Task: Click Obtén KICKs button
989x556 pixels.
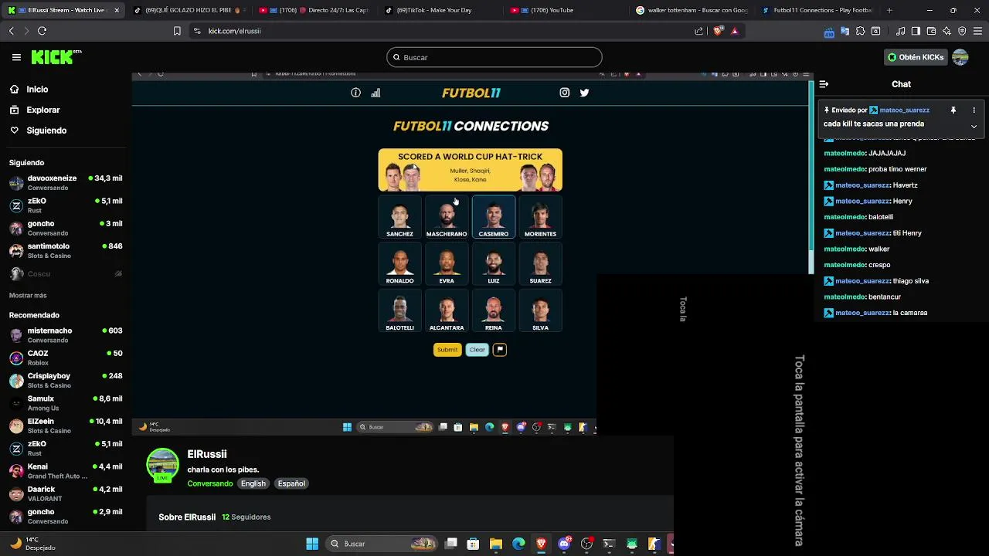Action: coord(915,57)
